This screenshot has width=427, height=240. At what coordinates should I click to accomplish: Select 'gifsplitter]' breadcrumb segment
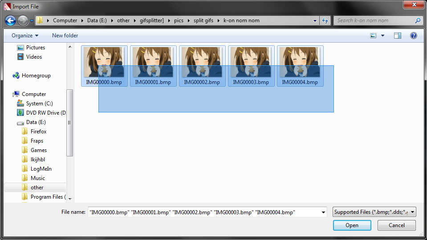point(152,20)
